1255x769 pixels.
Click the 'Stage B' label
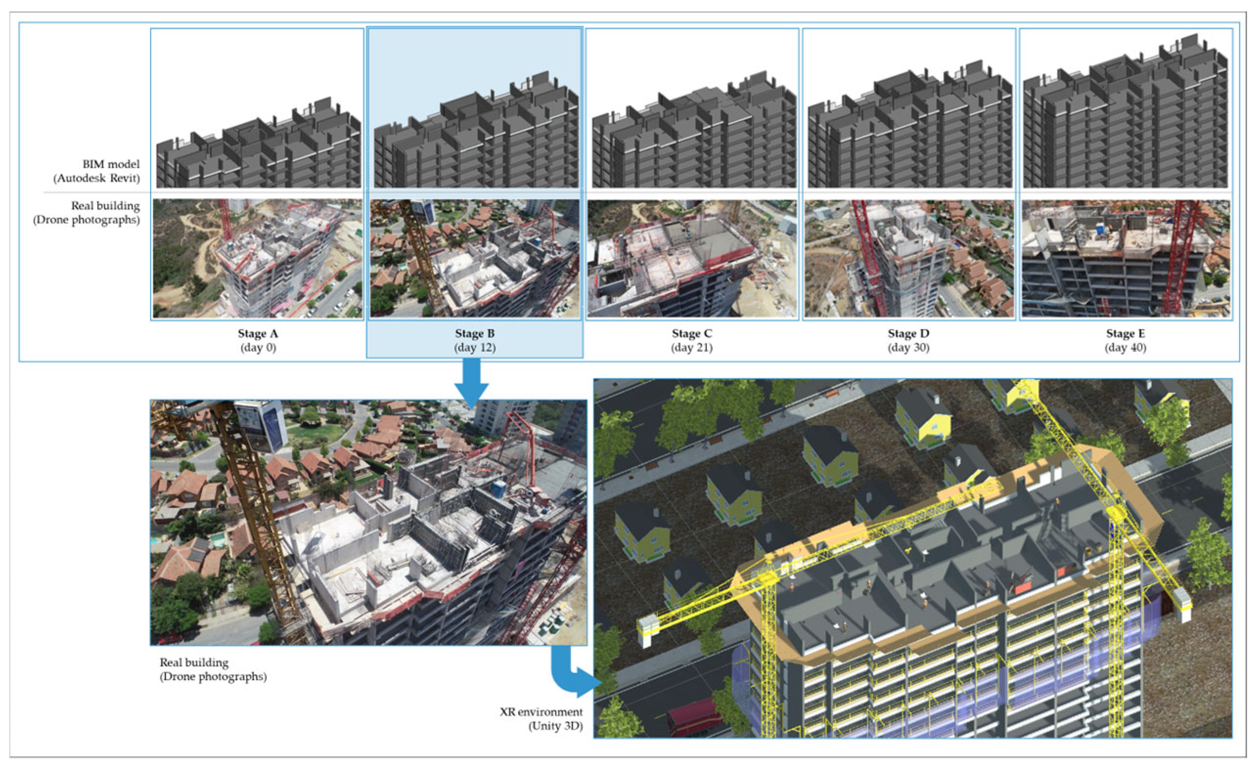[x=475, y=334]
